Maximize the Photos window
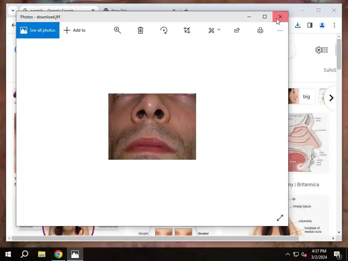The image size is (348, 261). (264, 17)
